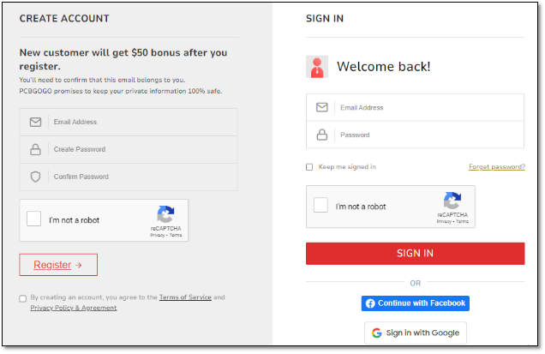Enable Keep me signed in checkbox
This screenshot has height=354, width=545.
(309, 167)
